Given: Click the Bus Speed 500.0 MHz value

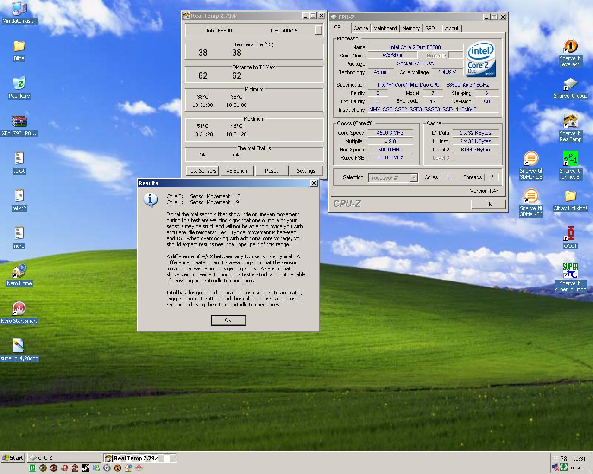Looking at the screenshot, I should tap(390, 150).
